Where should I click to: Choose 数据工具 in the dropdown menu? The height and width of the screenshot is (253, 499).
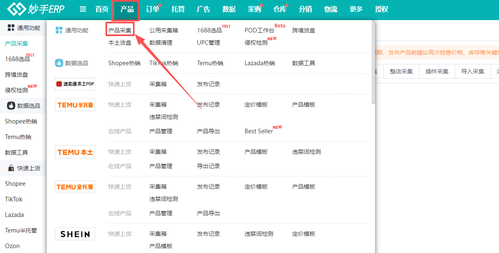(304, 63)
